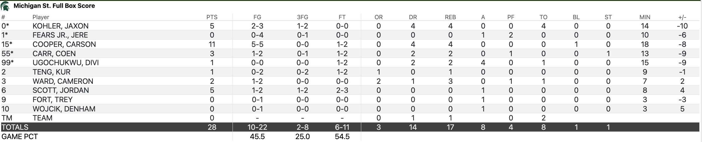
Task: Click the Michigan St. Full Box Score title
Action: coord(54,6)
